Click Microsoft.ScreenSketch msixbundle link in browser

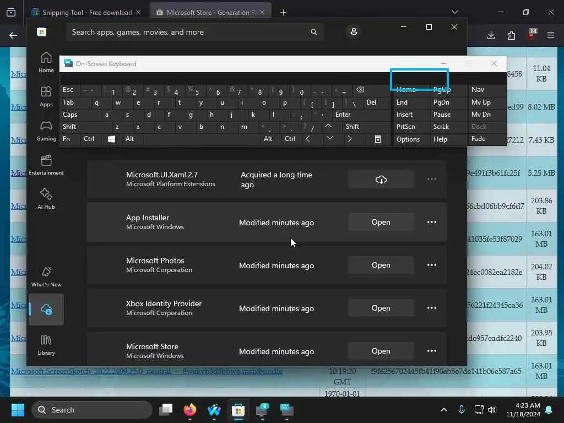pos(147,371)
